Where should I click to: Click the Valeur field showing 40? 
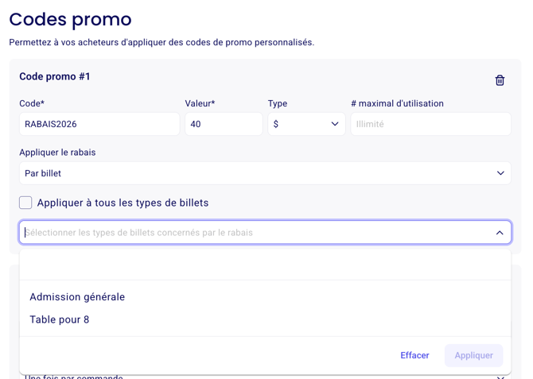224,124
